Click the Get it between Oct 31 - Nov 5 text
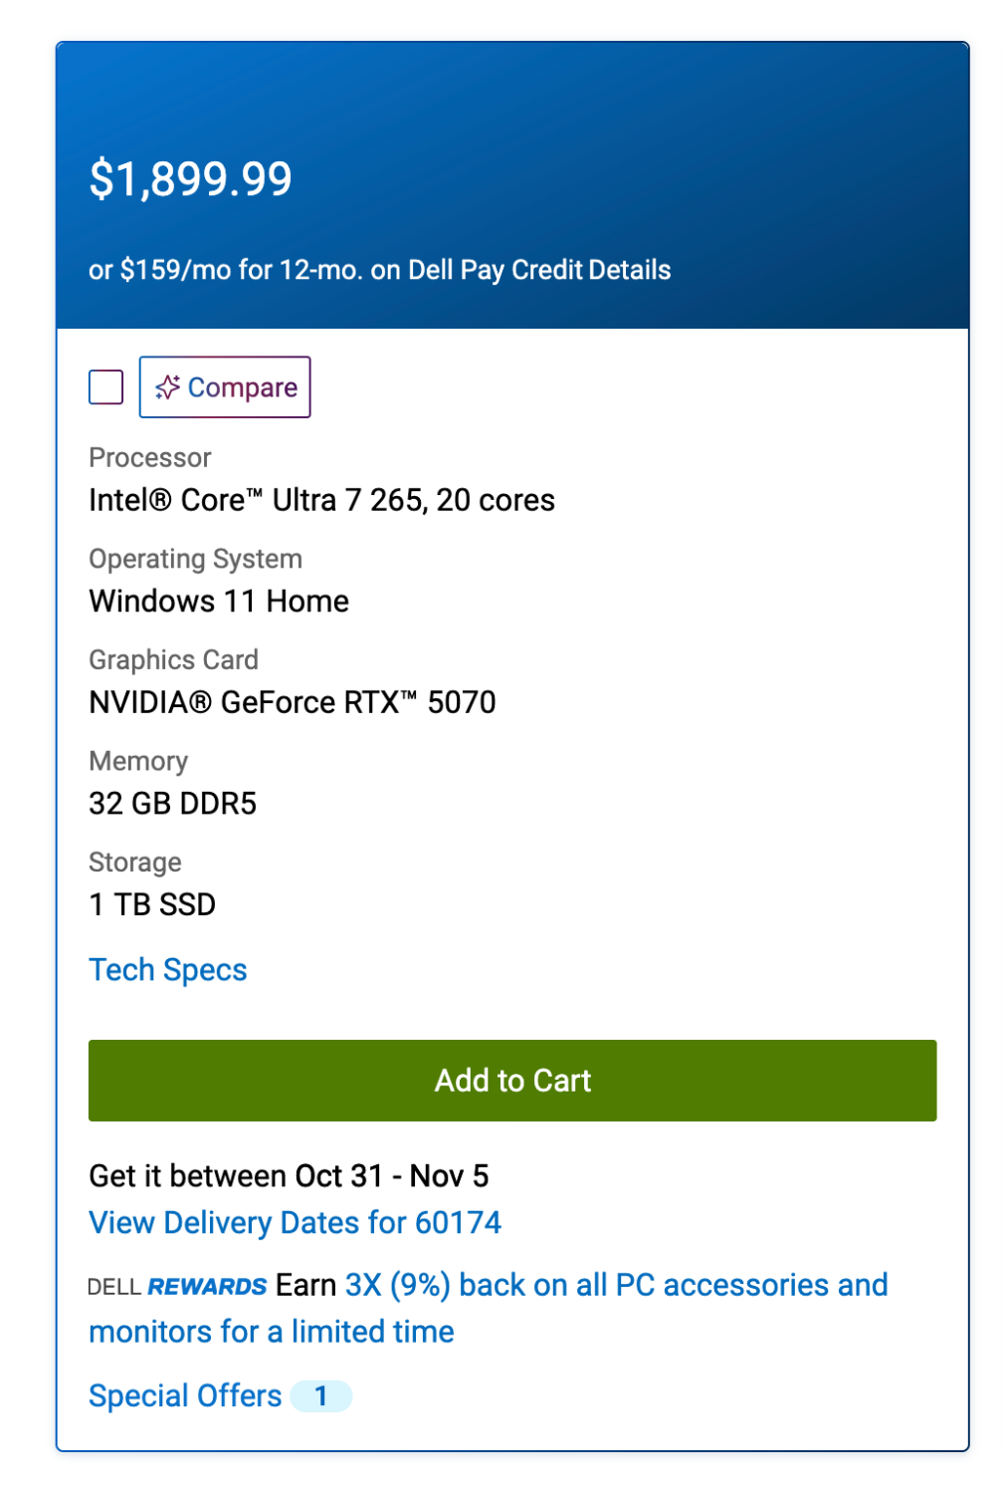Viewport: 1003px width, 1494px height. tap(289, 1176)
